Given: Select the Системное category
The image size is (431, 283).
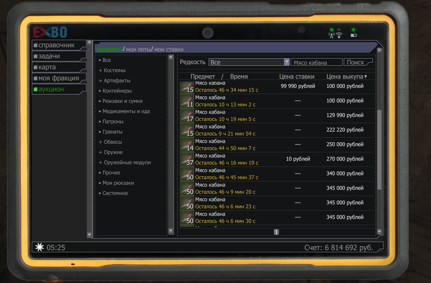Looking at the screenshot, I should (113, 193).
